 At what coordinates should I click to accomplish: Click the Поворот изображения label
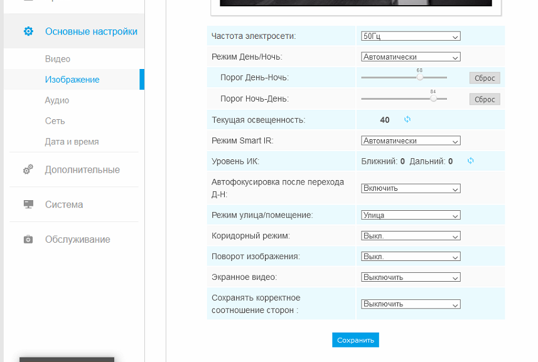(x=256, y=257)
